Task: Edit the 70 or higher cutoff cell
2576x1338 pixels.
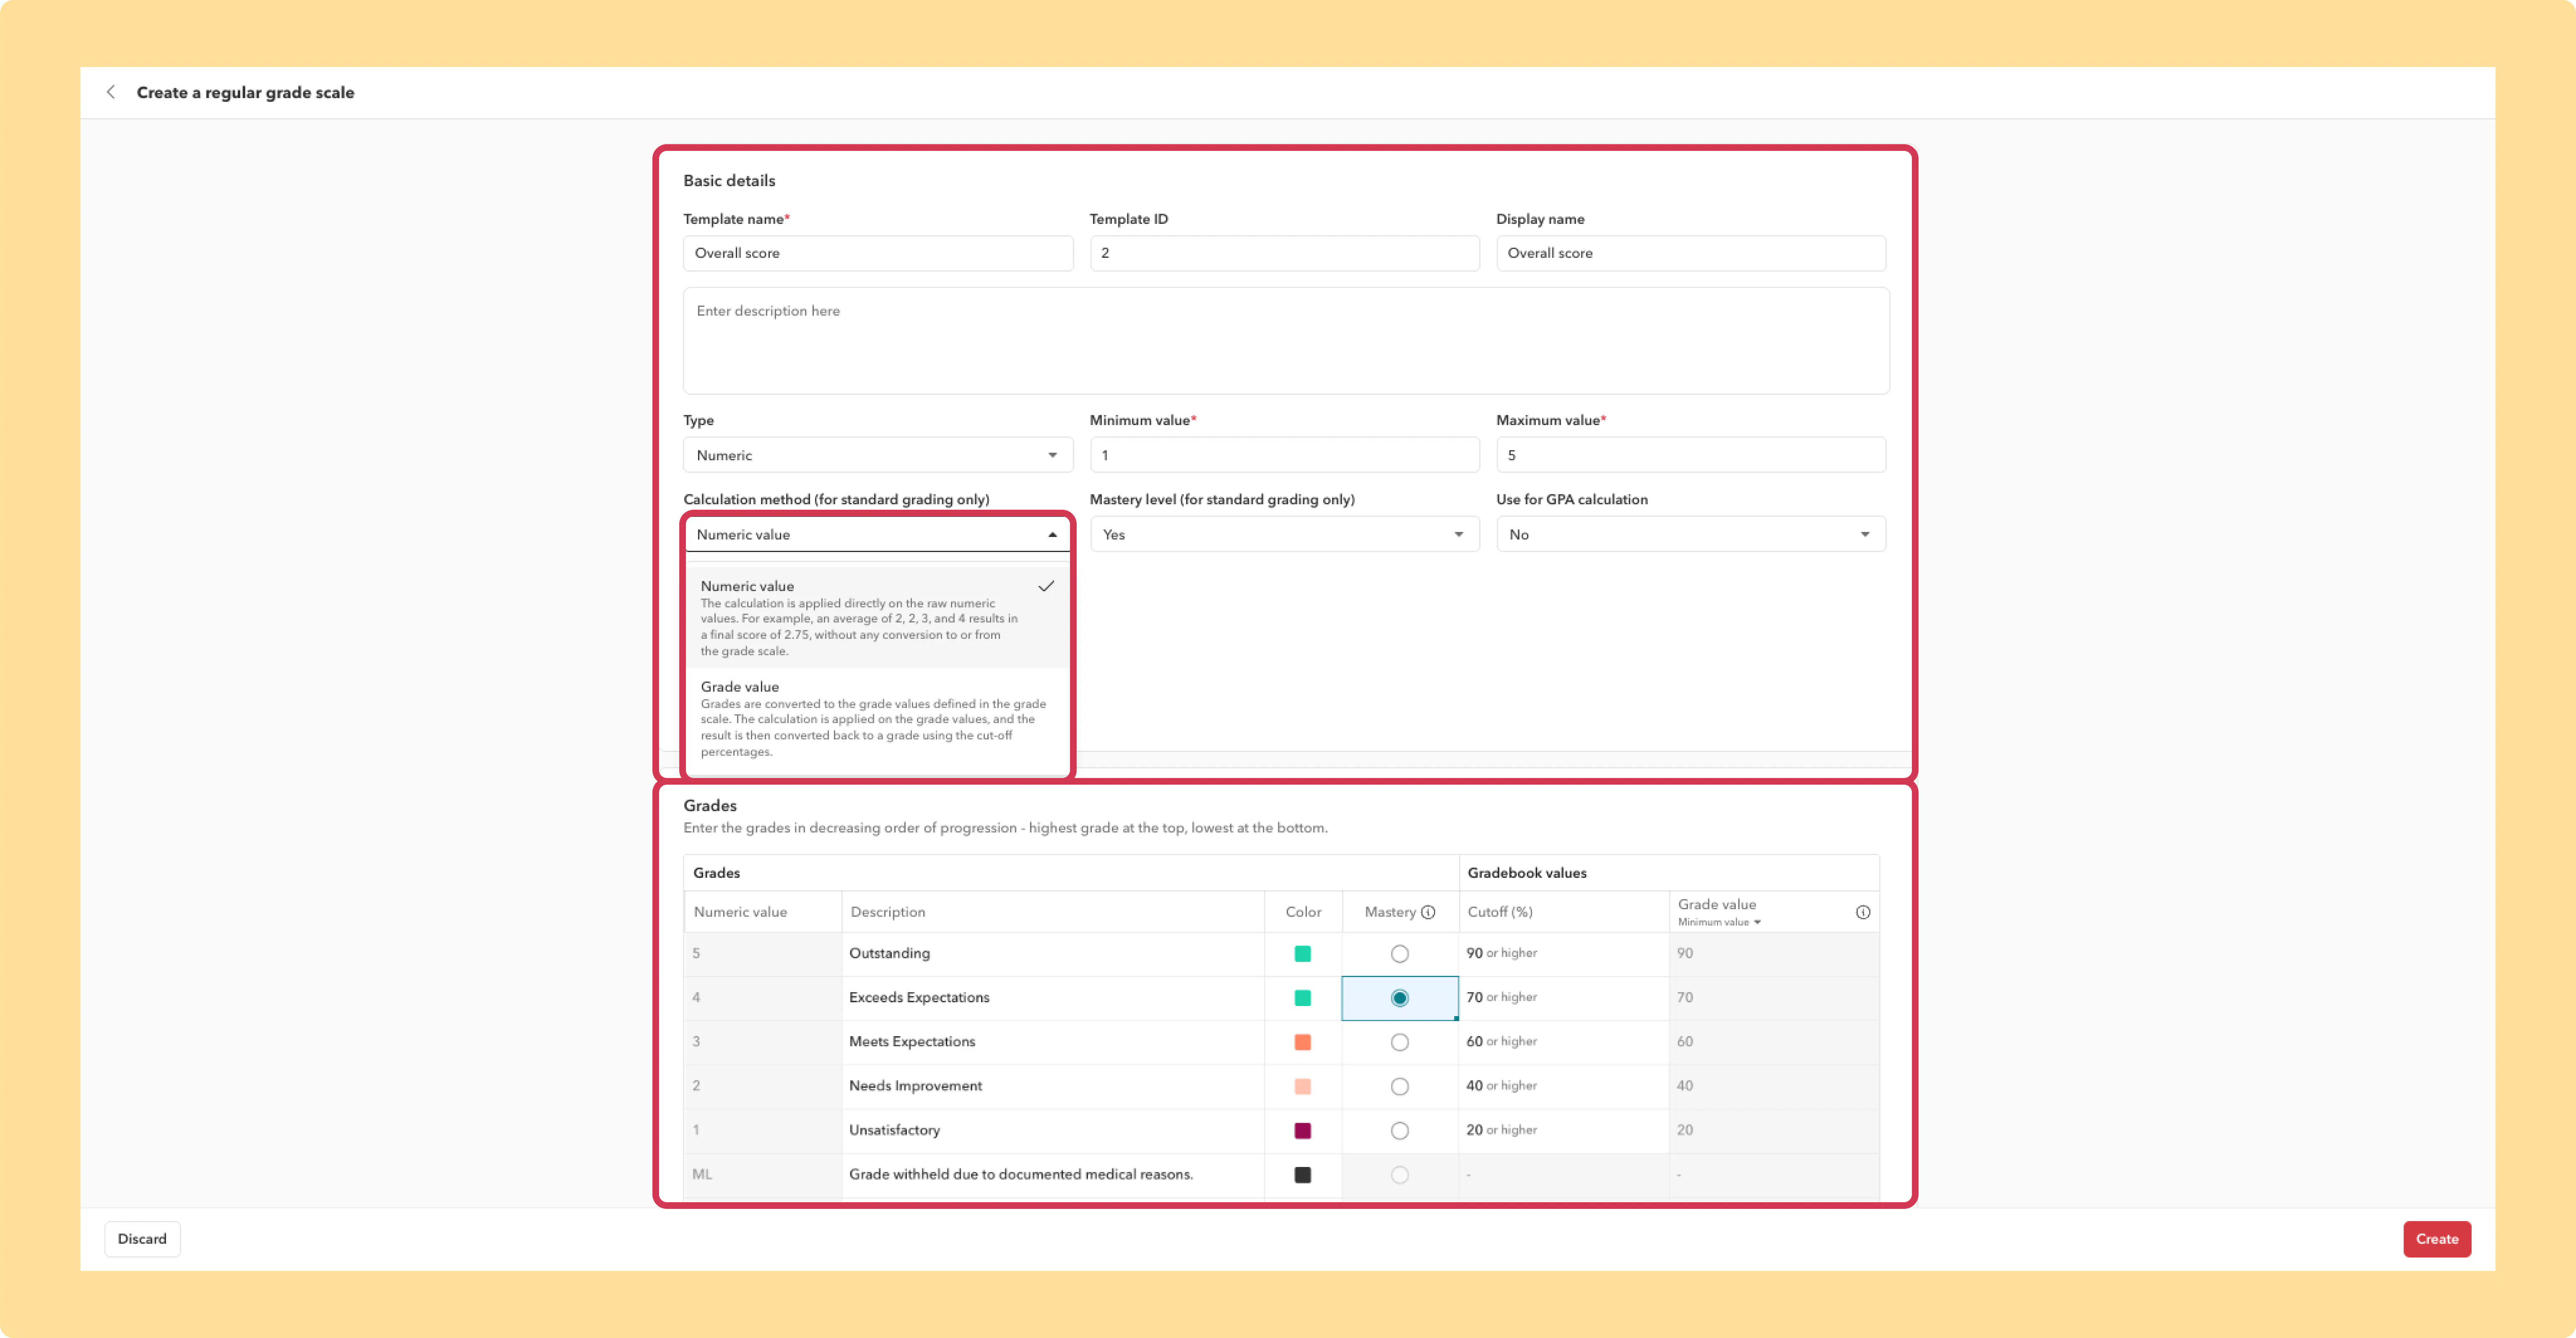Action: click(1563, 998)
